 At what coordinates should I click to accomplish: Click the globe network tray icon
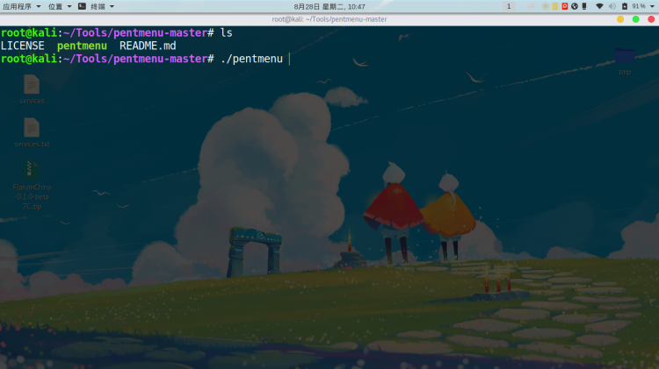click(x=575, y=6)
